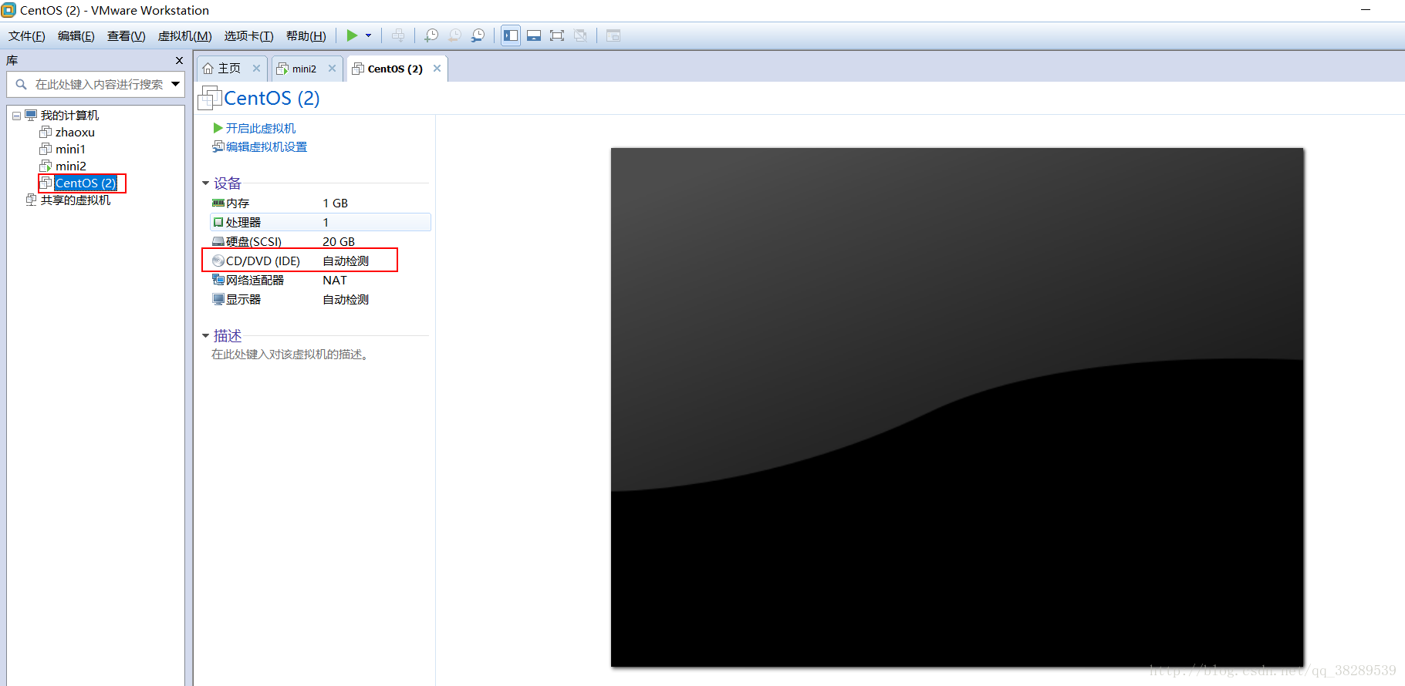The height and width of the screenshot is (686, 1405).
Task: Click the description text input area
Action: pos(290,355)
